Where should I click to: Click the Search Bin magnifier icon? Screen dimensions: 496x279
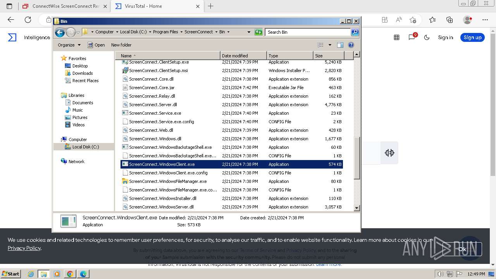pos(355,32)
